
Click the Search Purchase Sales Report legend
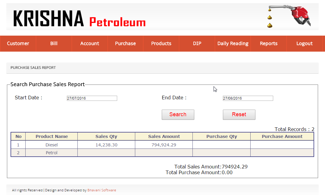click(x=48, y=84)
